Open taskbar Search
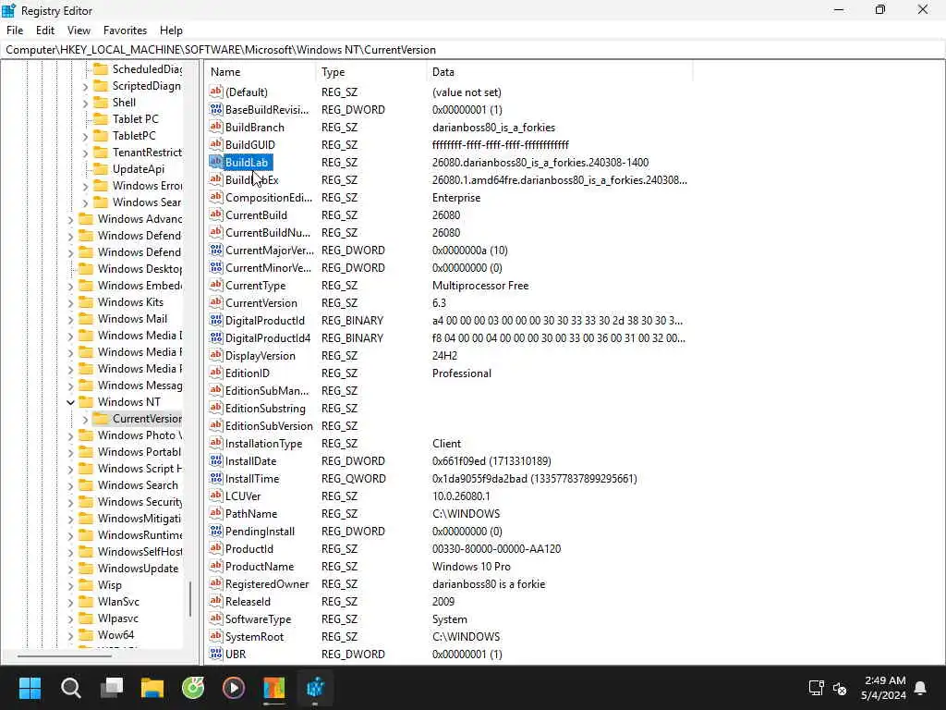946x710 pixels. [x=70, y=688]
